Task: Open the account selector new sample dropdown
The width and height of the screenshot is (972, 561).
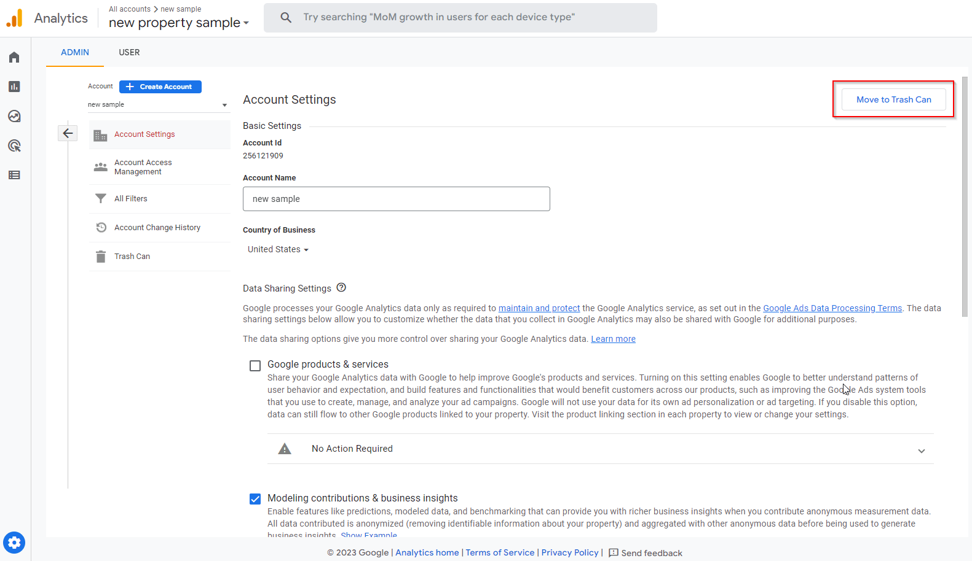Action: point(158,104)
